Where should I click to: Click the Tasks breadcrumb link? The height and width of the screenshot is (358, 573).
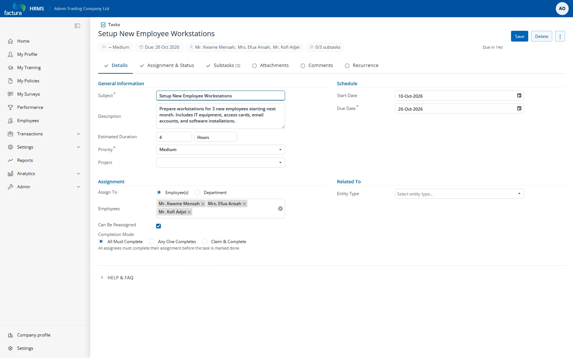click(x=114, y=25)
